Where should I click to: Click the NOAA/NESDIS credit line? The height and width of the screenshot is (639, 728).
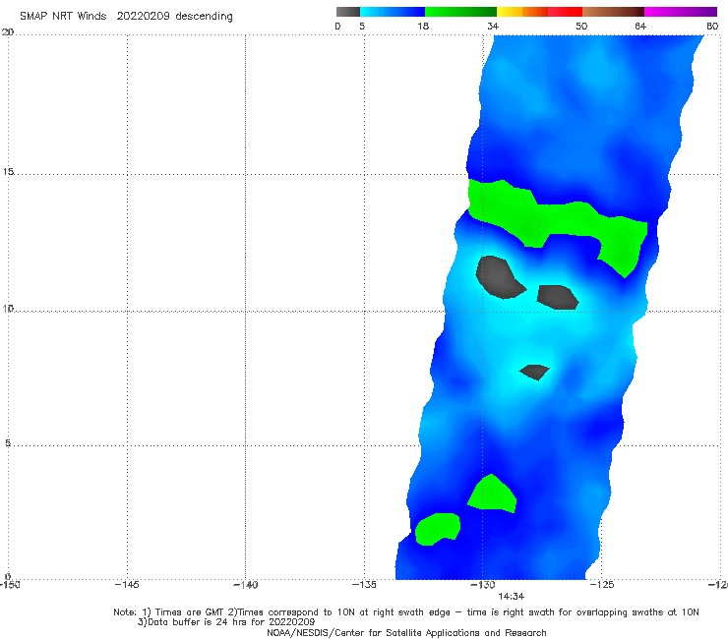pyautogui.click(x=406, y=632)
